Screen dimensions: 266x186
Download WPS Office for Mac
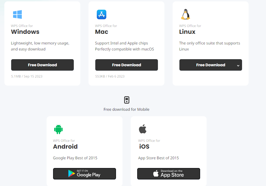click(127, 65)
